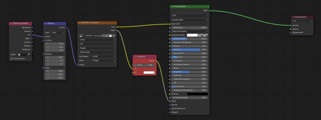Click the open image folder icon
Screen dimensions: 321x120
pos(110,36)
